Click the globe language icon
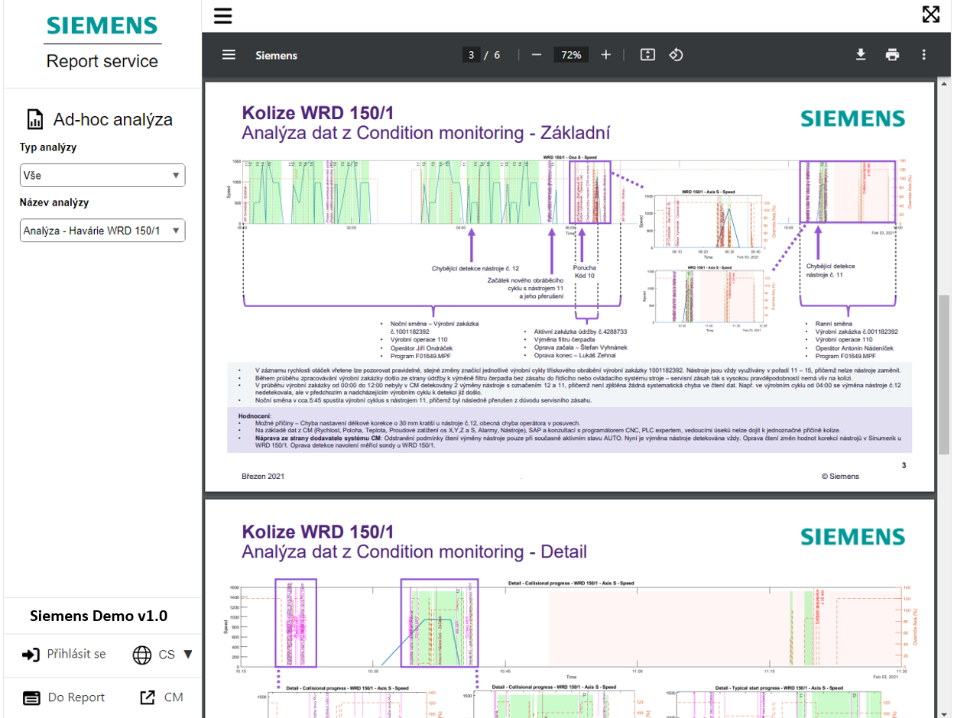This screenshot has width=954, height=718. (142, 654)
